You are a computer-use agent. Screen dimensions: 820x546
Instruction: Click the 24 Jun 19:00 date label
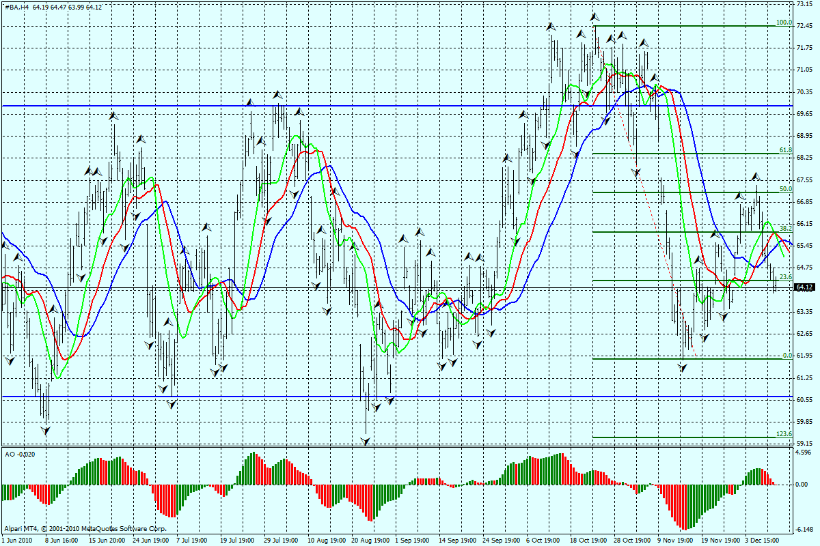click(151, 540)
